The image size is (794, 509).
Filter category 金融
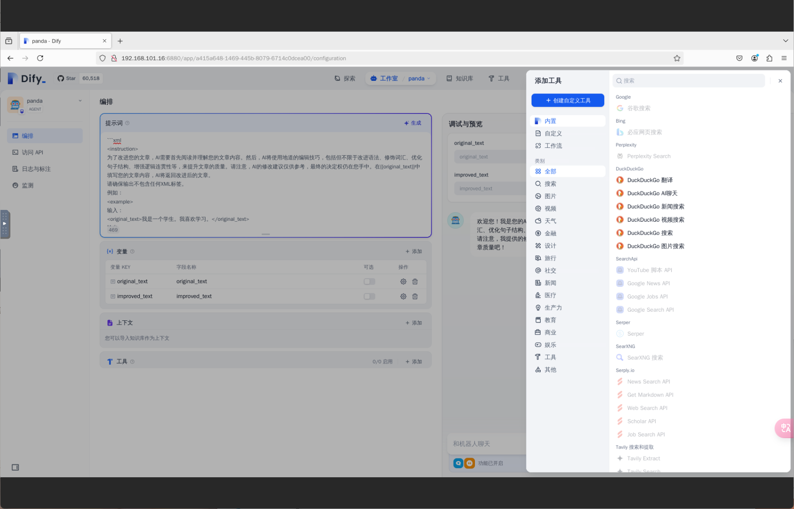(x=568, y=233)
